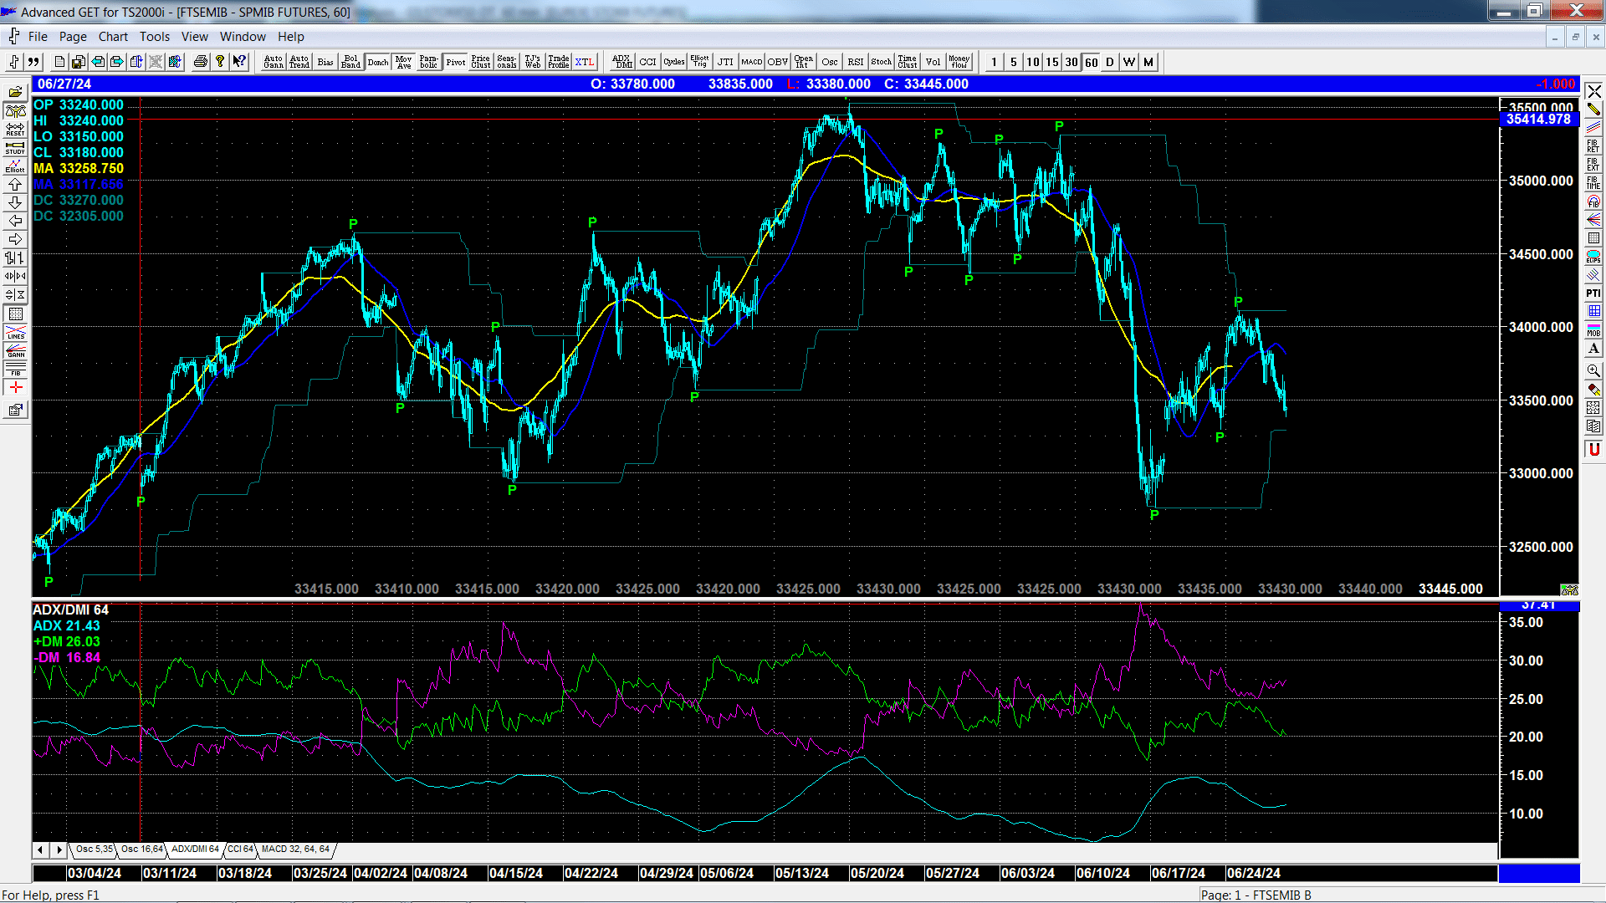Open the Tools menu

point(155,37)
